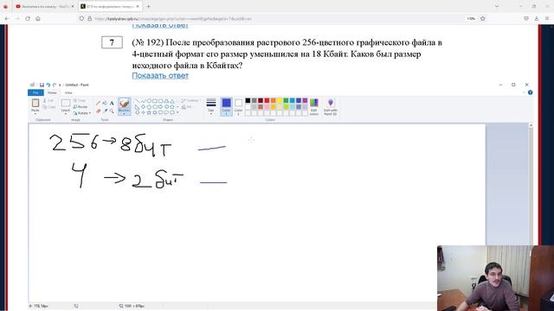Choose the five-point star shape
554x311 pixels.
pos(149,112)
